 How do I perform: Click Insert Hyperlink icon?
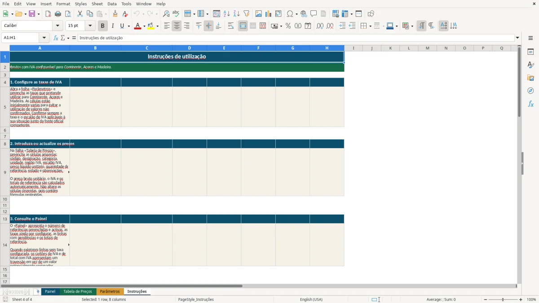pos(304,14)
